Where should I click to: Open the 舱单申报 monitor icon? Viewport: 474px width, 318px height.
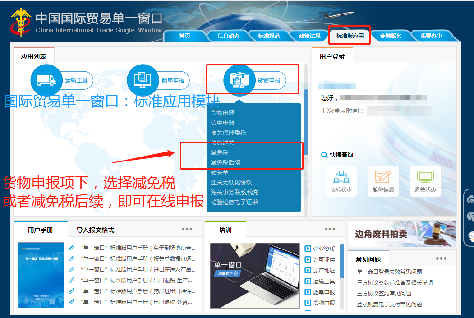point(143,80)
